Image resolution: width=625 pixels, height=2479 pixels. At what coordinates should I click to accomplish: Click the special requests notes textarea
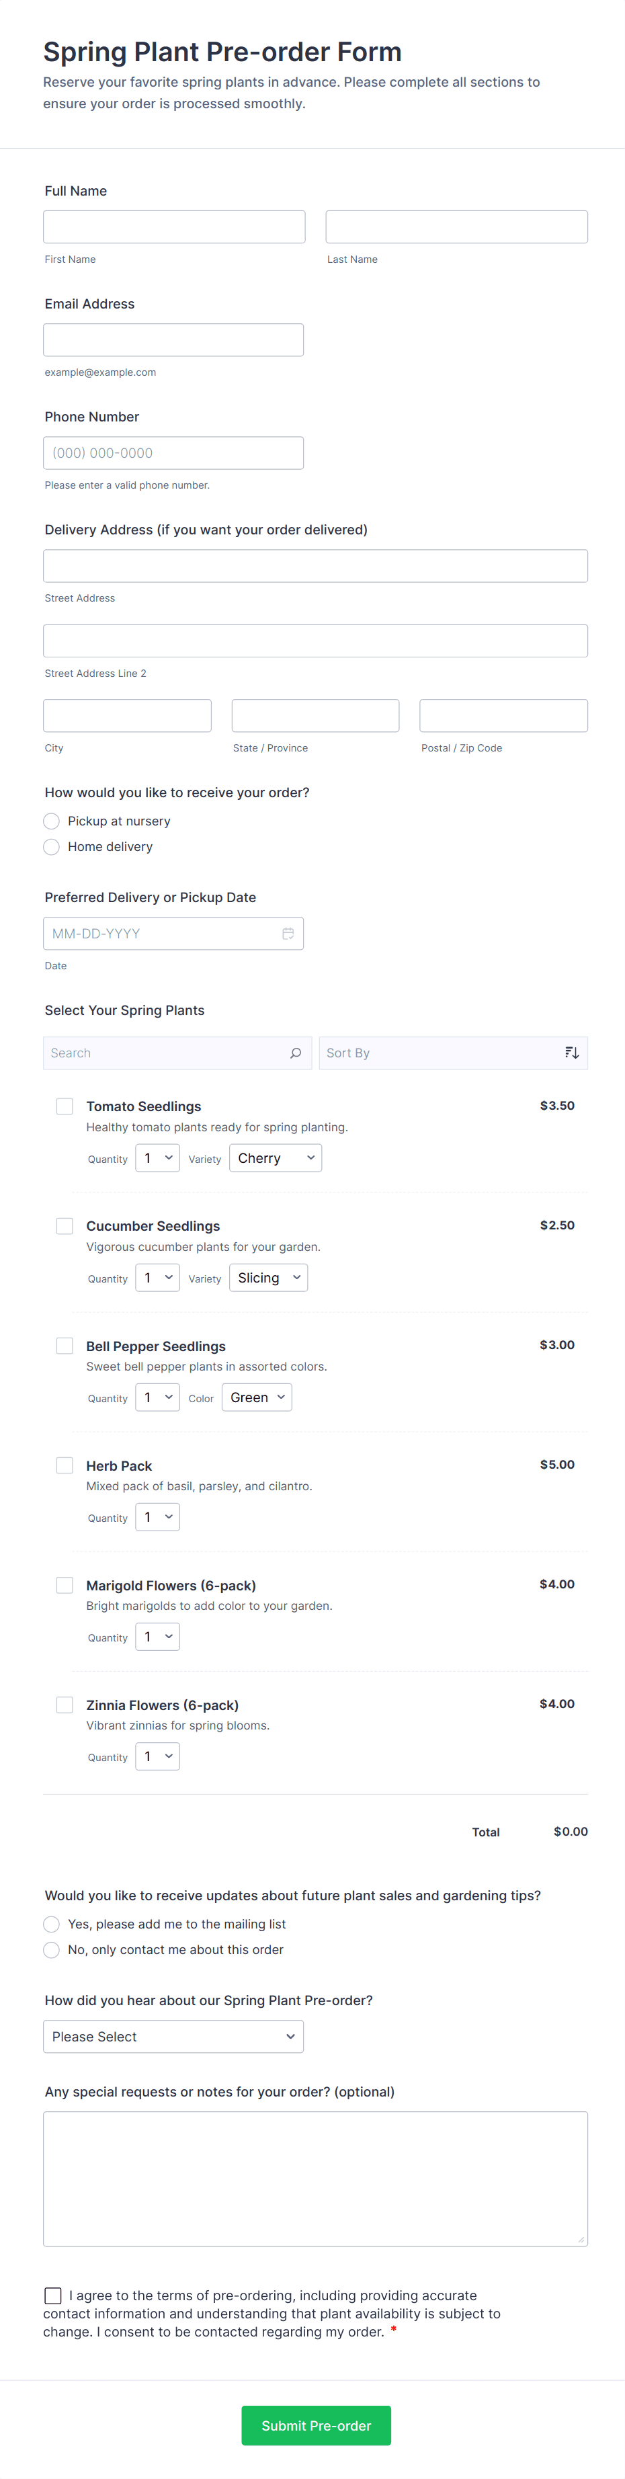pyautogui.click(x=315, y=2179)
